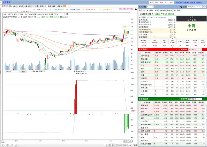Open the 分點進出 dropdown under chart
Viewport: 207px width, 147px height.
13,72
